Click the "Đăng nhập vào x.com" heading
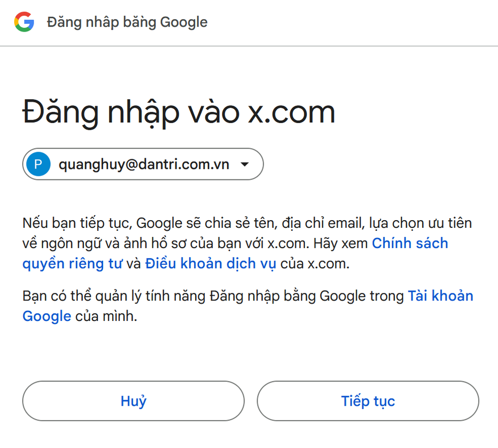Viewport: 498px width, 448px height. click(x=179, y=112)
